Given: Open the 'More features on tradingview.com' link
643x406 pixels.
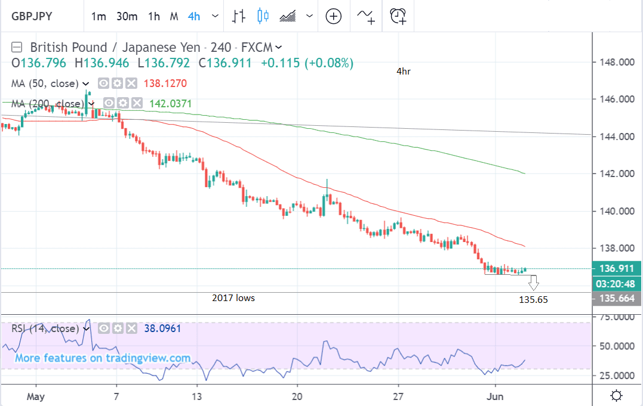Looking at the screenshot, I should 103,358.
